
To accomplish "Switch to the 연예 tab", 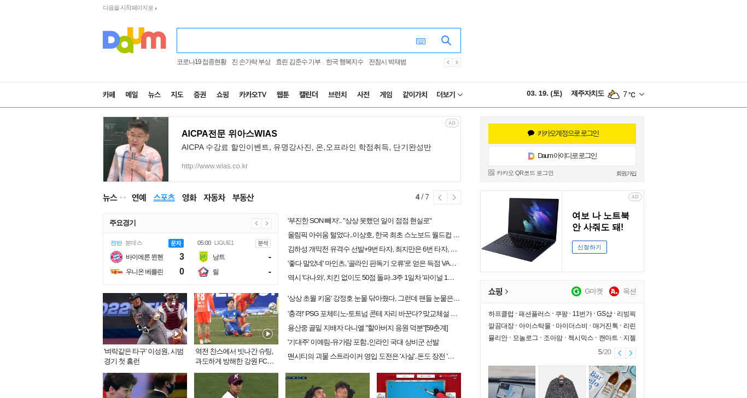I will pos(139,197).
